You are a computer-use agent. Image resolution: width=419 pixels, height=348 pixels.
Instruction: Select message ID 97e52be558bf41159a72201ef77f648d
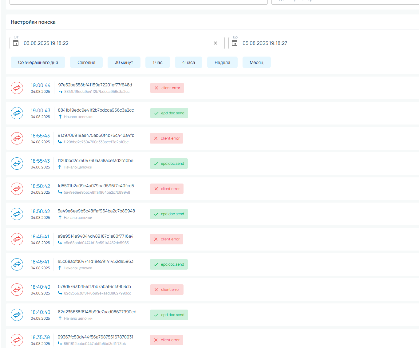95,85
